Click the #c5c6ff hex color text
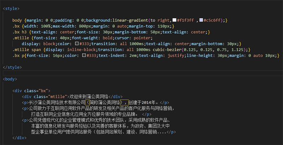The image size is (283, 145). pos(212,20)
